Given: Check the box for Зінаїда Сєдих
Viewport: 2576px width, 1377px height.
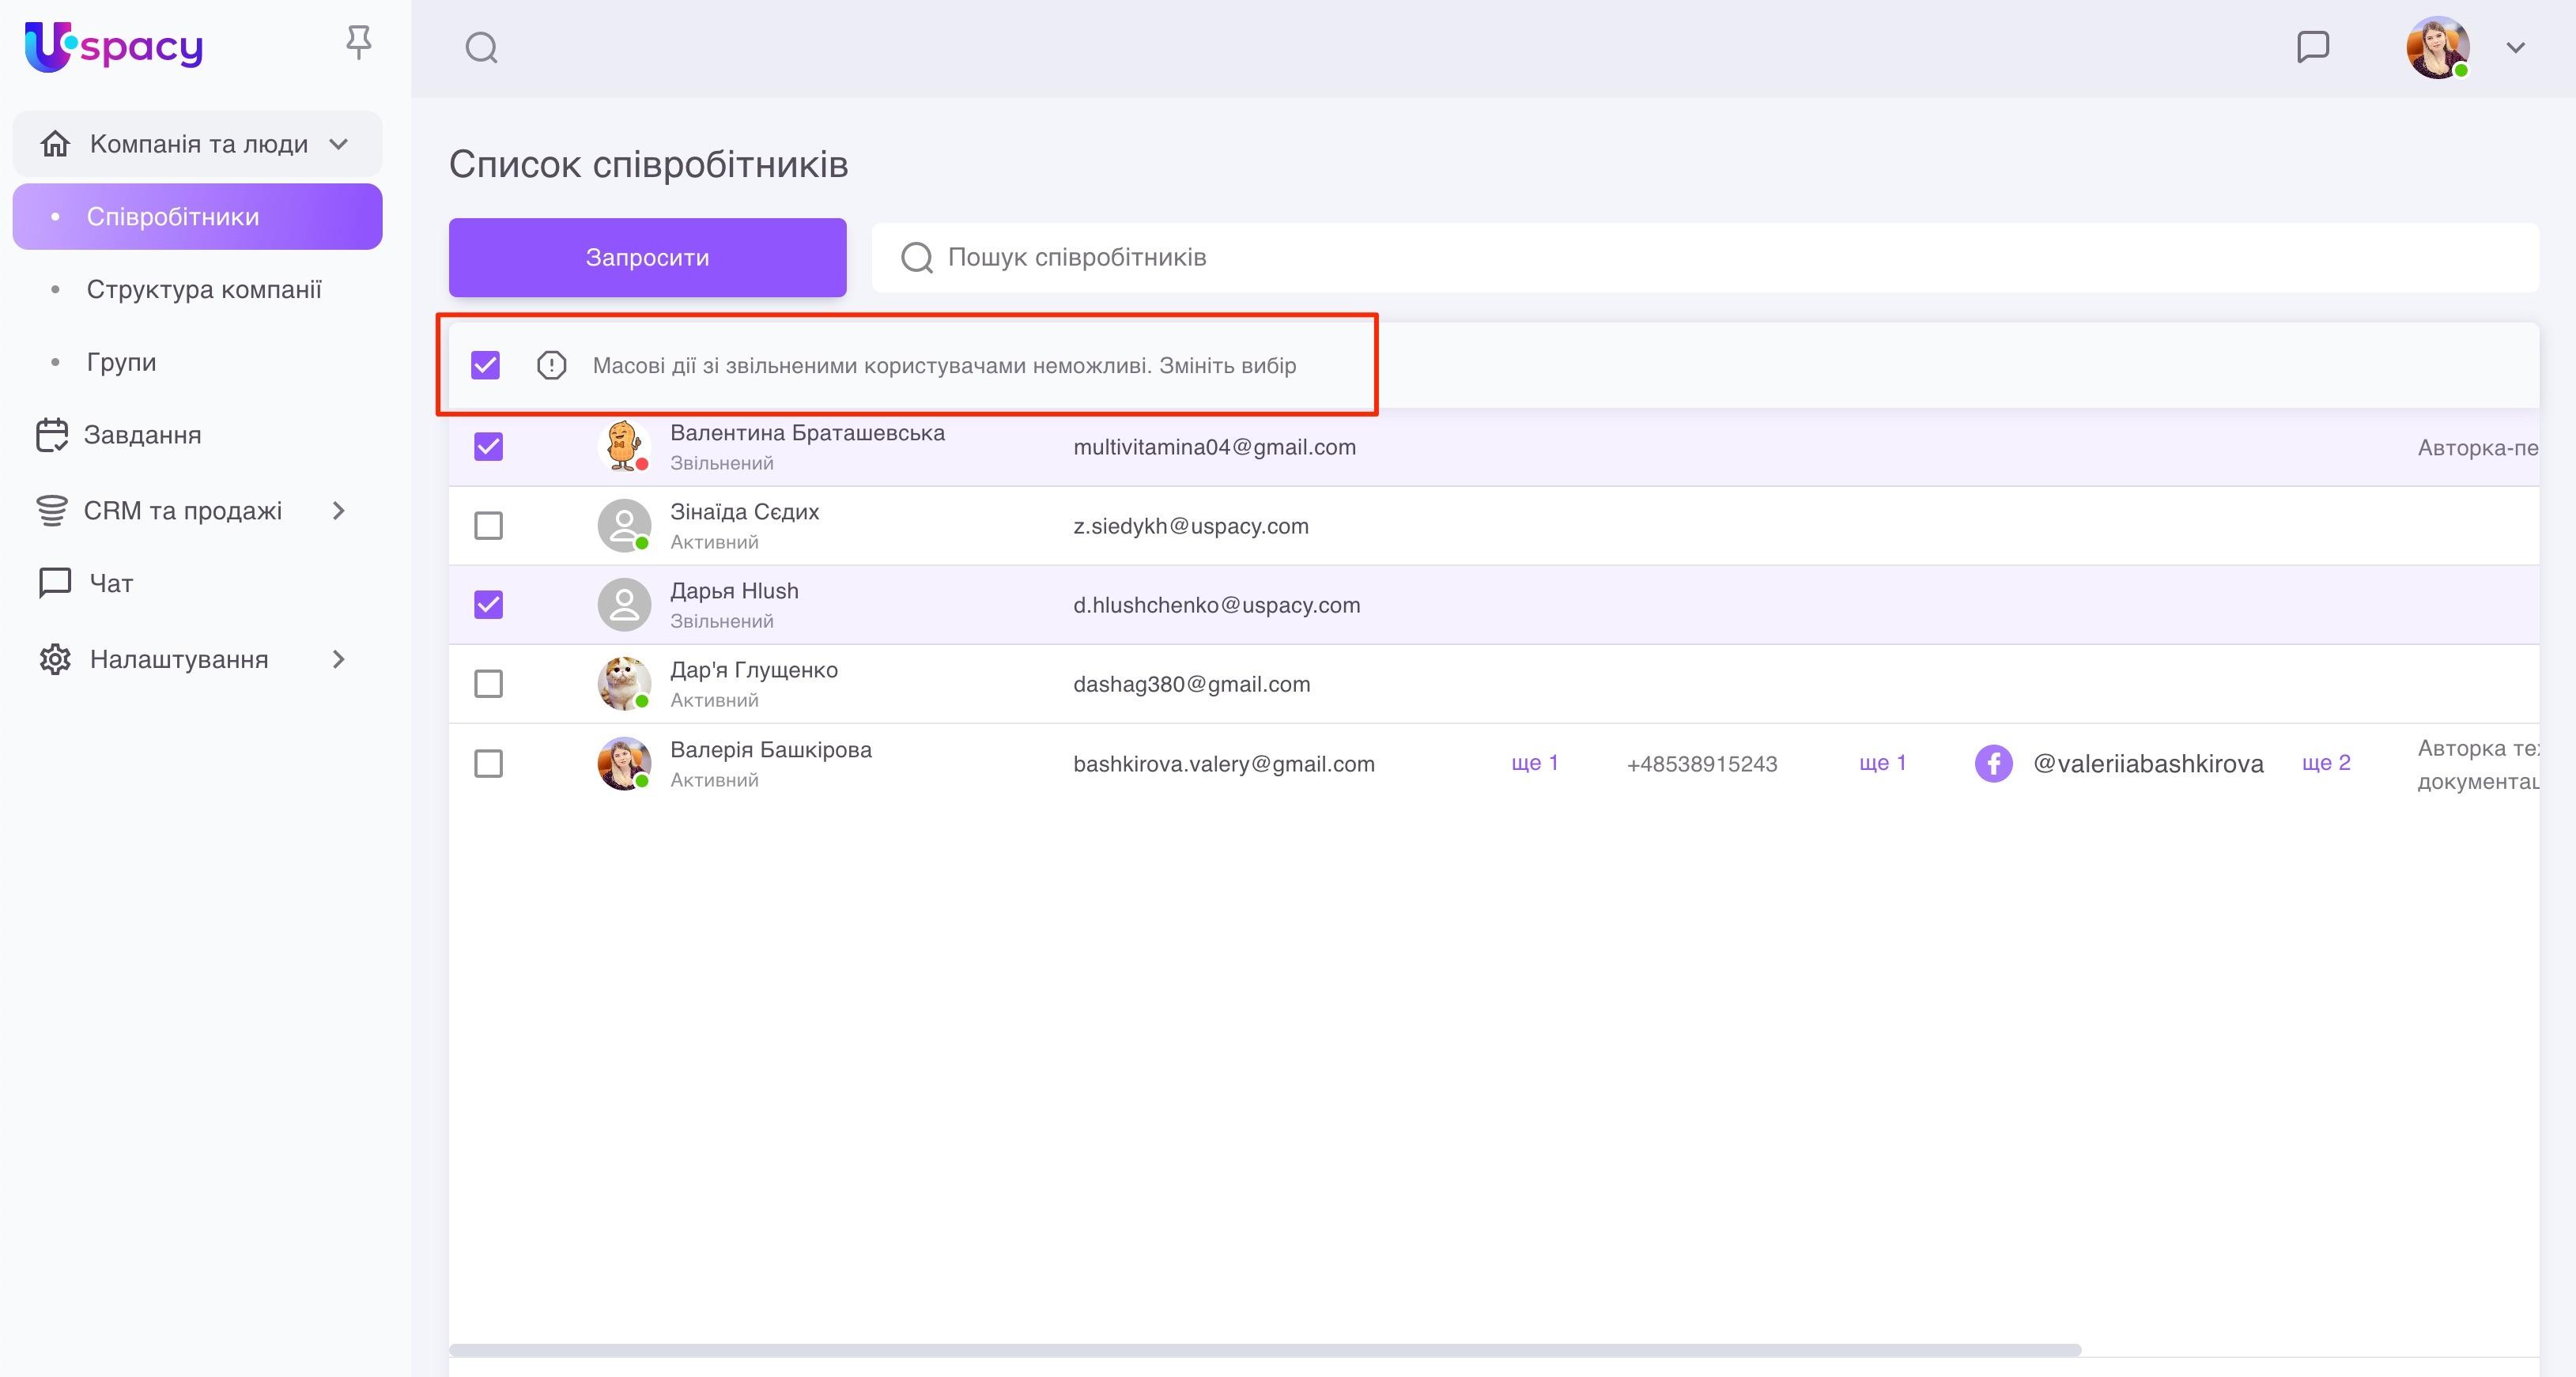Looking at the screenshot, I should coord(488,526).
